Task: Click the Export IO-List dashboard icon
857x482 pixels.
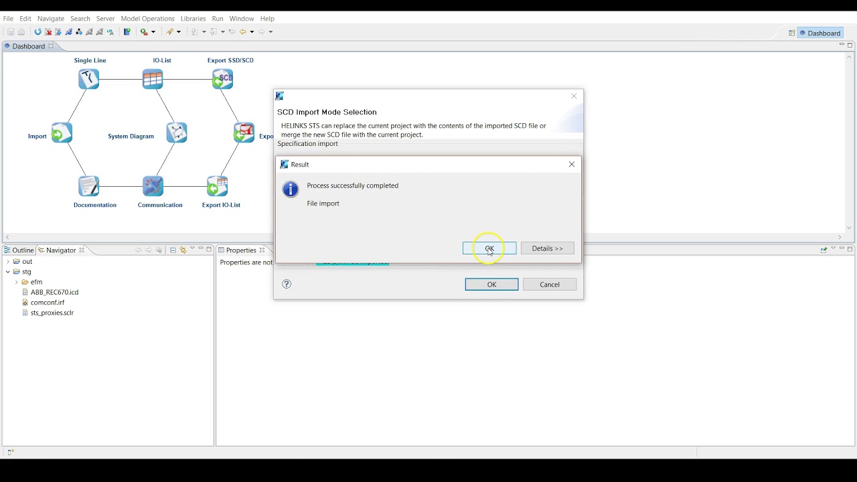Action: coord(217,186)
